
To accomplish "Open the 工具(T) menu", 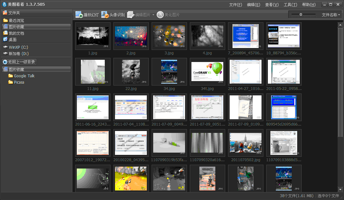I will 290,4.
